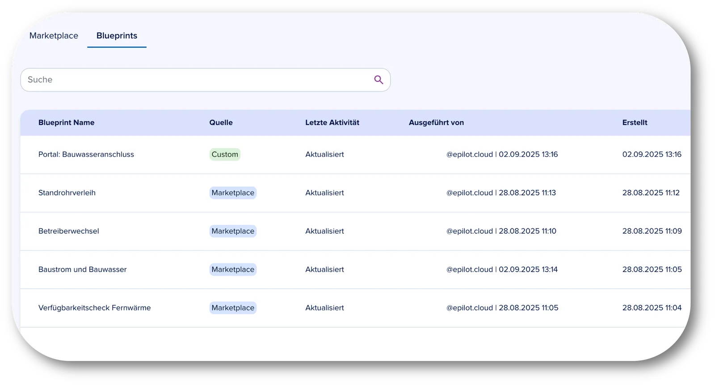The height and width of the screenshot is (385, 715).
Task: Click Marketplace badge in Standrohrverleih row
Action: [x=233, y=193]
